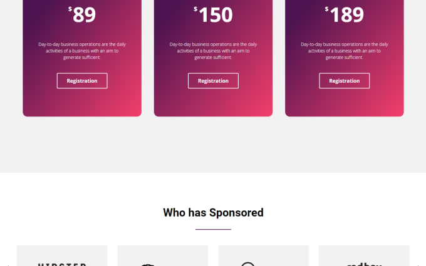Viewport: 426px width, 266px height.
Task: Select the second sponsor logo card
Action: [163, 256]
